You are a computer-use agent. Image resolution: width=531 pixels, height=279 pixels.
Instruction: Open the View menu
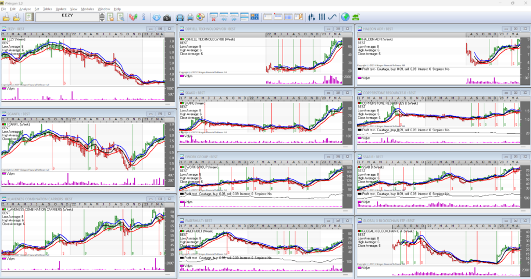tap(74, 9)
